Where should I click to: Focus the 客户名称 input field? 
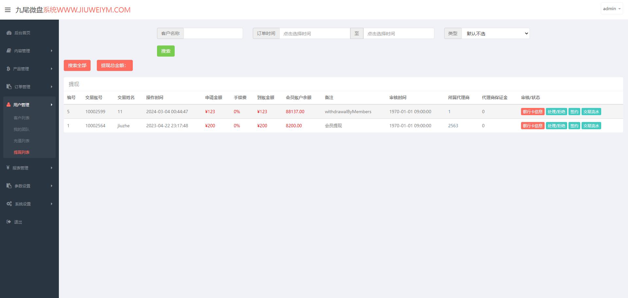213,33
